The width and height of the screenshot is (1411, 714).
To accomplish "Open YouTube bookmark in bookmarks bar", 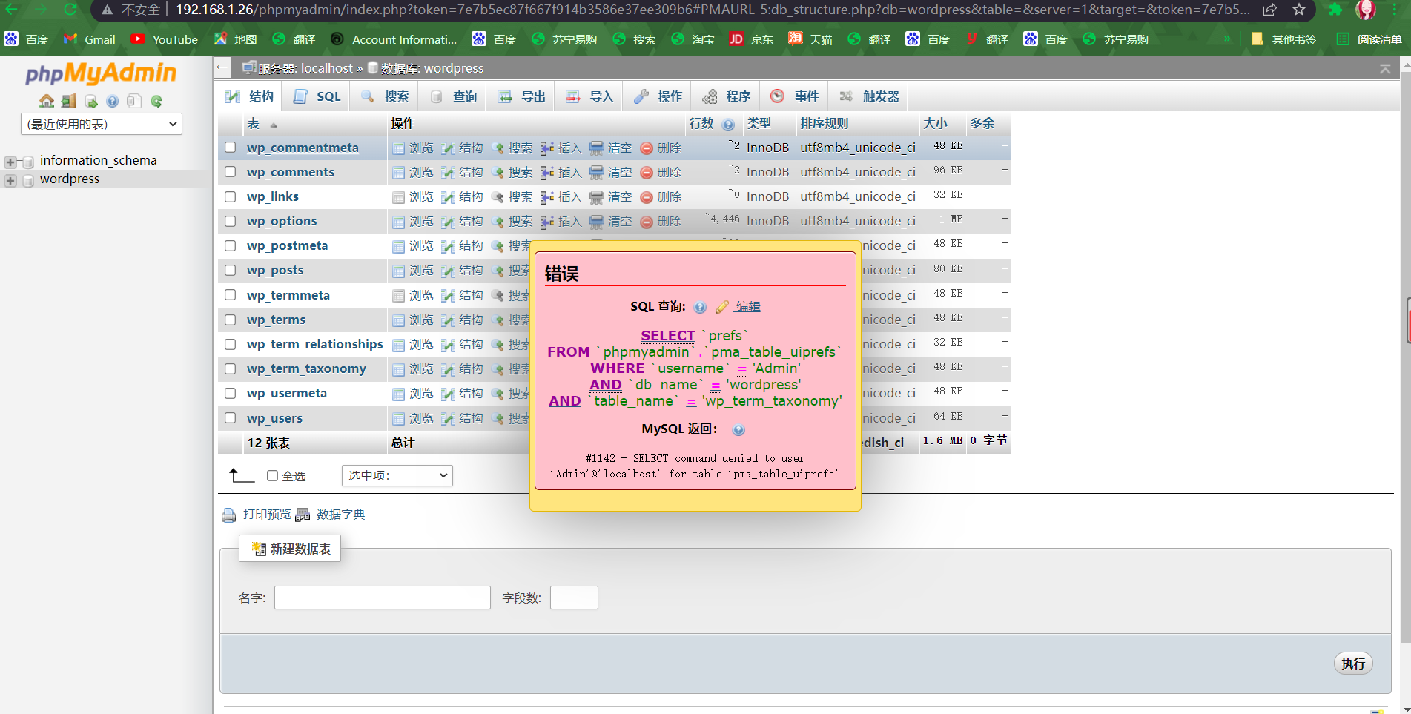I will [x=164, y=39].
